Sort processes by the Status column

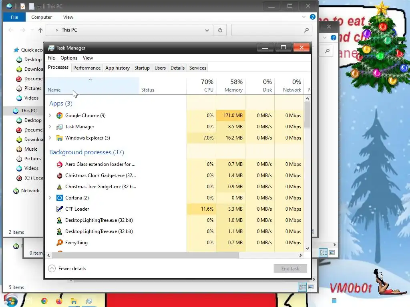(163, 86)
